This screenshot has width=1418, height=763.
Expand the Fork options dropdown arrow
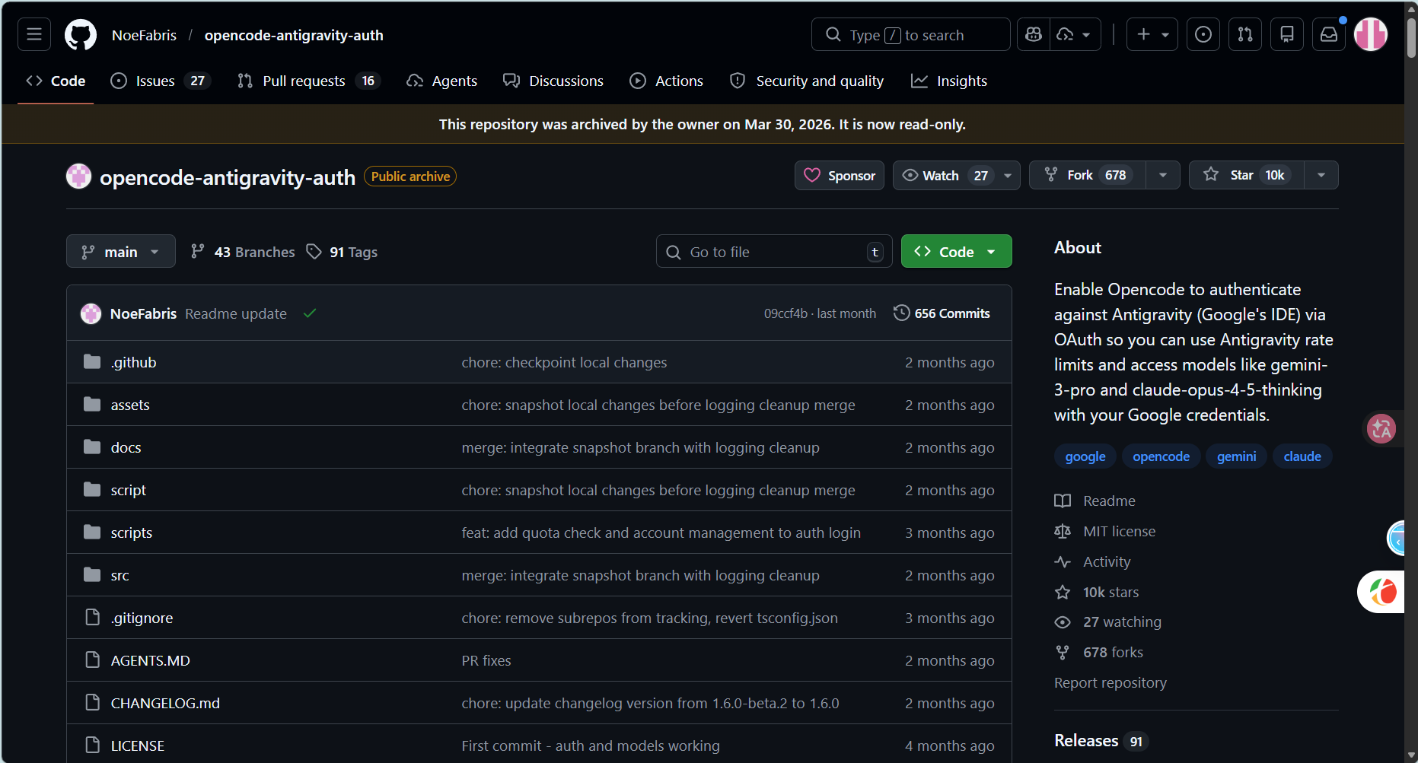point(1163,175)
